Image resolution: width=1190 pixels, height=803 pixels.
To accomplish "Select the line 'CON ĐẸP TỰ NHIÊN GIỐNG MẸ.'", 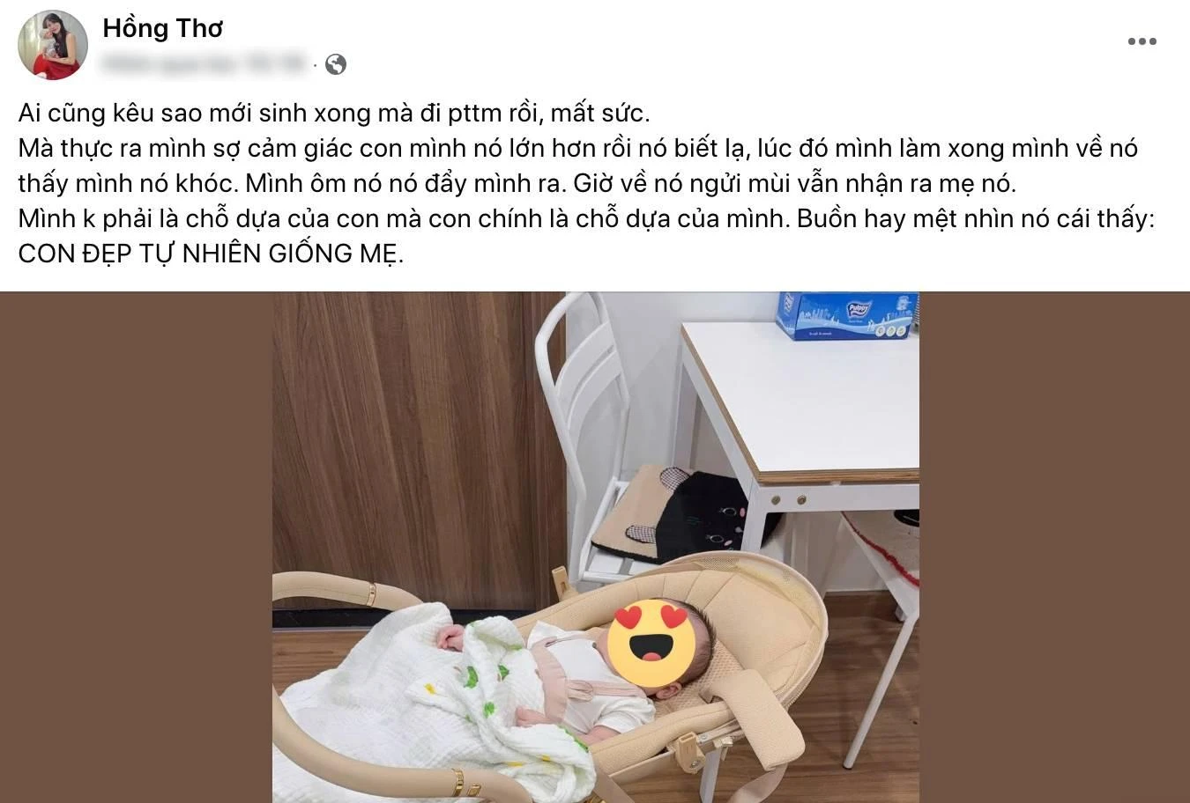I will tap(211, 254).
